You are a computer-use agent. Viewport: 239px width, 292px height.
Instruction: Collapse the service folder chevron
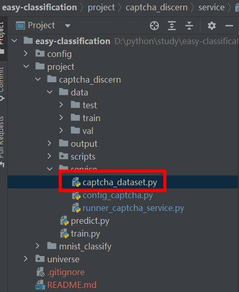(x=50, y=169)
